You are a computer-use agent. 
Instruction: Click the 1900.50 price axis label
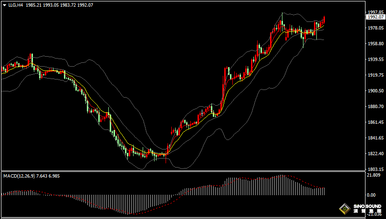coord(376,91)
